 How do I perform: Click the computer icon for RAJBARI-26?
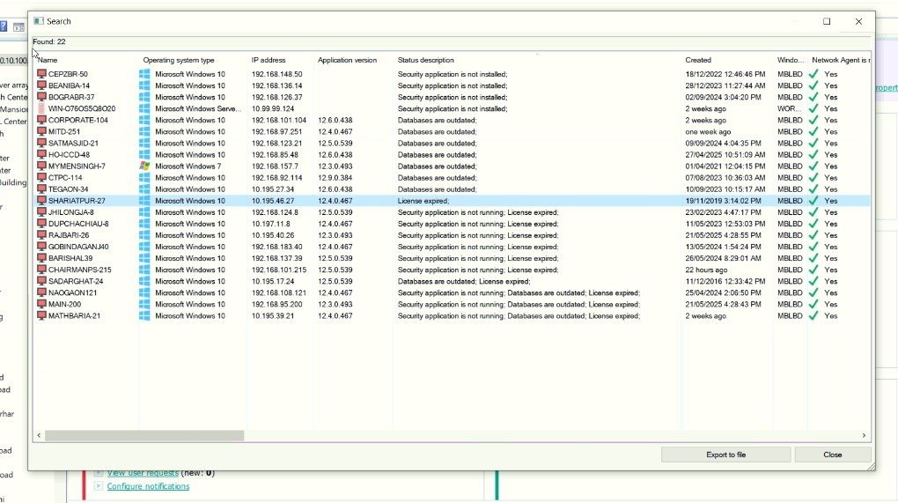[x=41, y=235]
